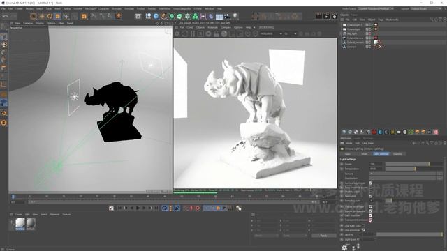Toggle the Normalize checkbox
Screen dimensions: 447x251
(x=371, y=196)
